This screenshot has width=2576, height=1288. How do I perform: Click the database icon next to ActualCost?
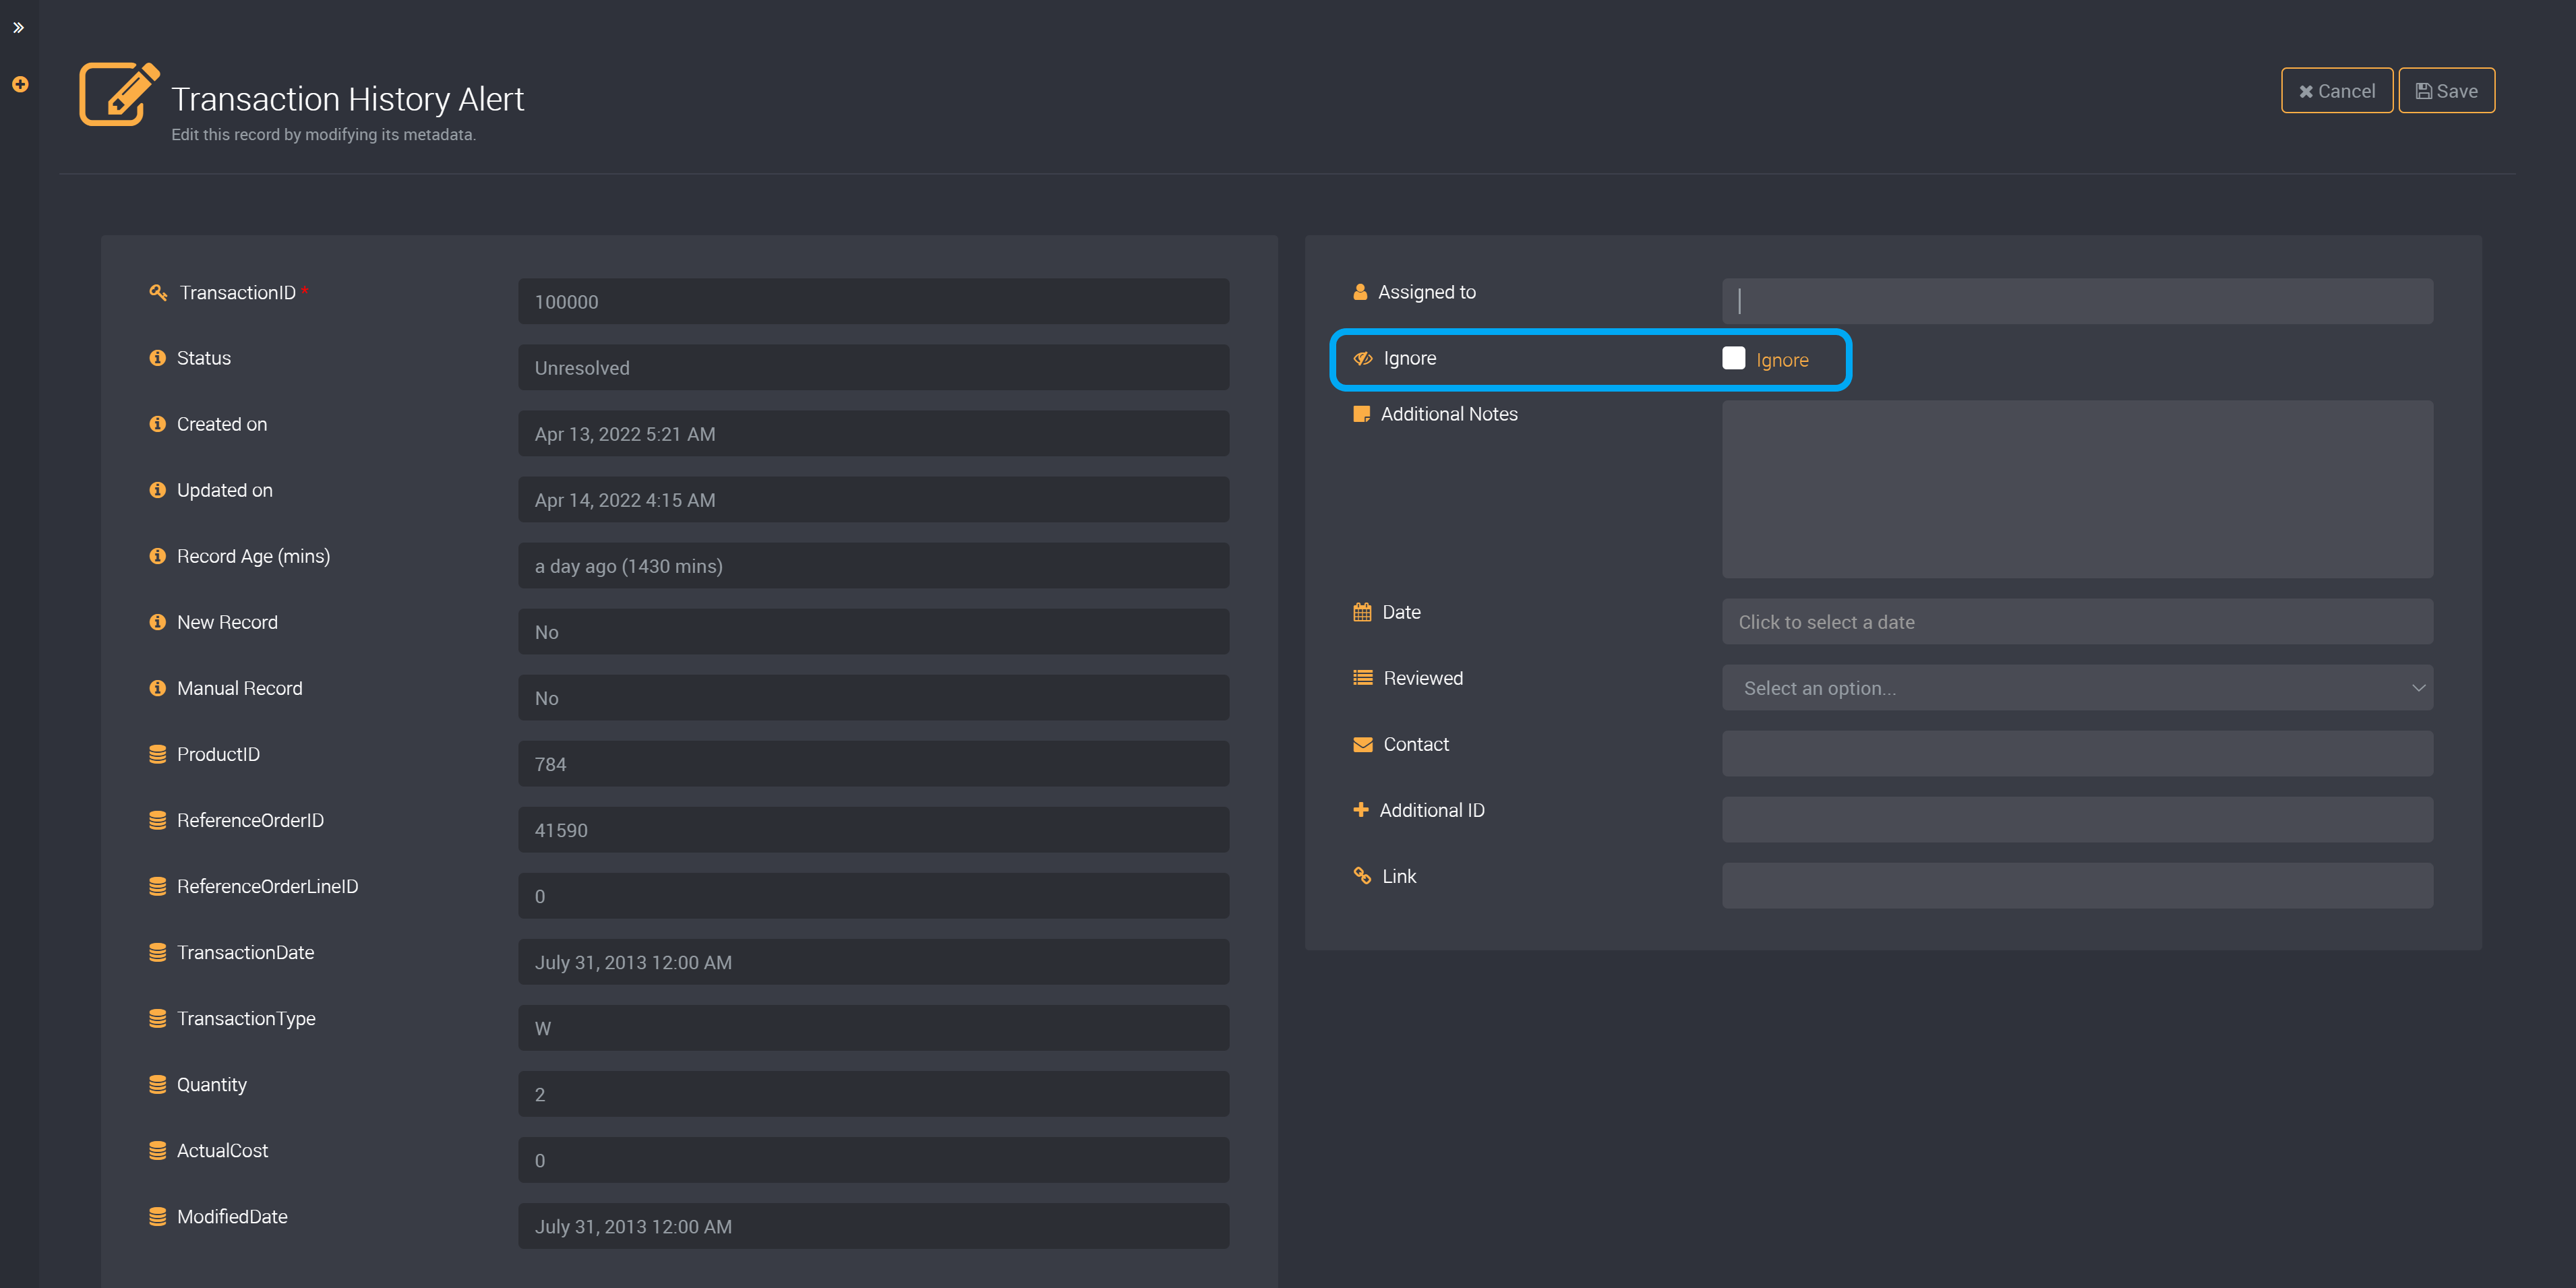[157, 1150]
